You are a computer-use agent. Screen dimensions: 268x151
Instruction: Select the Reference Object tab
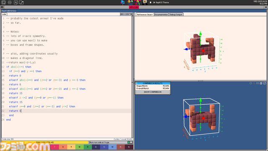[145, 15]
